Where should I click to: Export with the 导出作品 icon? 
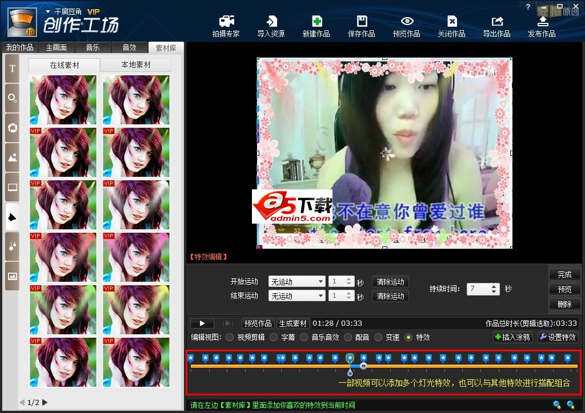click(497, 26)
